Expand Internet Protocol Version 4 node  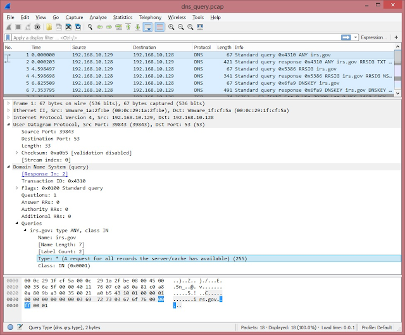click(x=8, y=117)
